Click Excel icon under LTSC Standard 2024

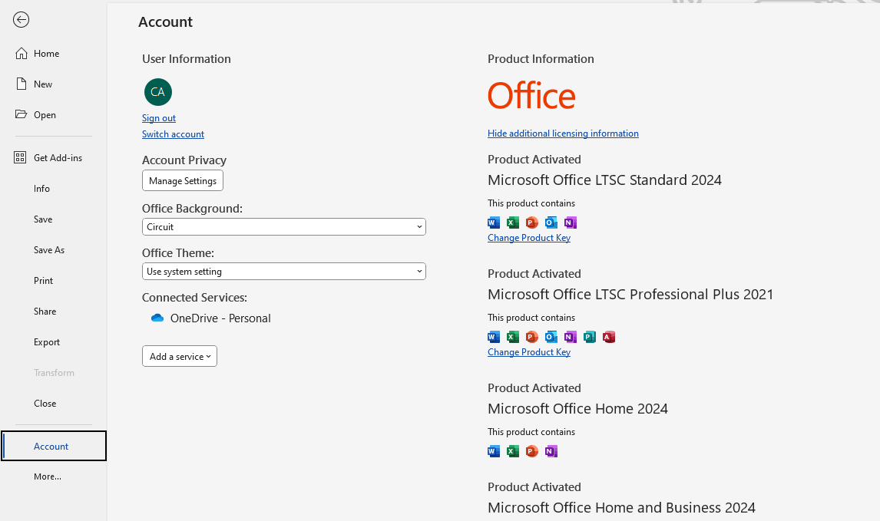coord(512,223)
